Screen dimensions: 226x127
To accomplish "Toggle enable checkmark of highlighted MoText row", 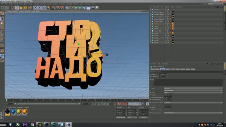I will 168,24.
